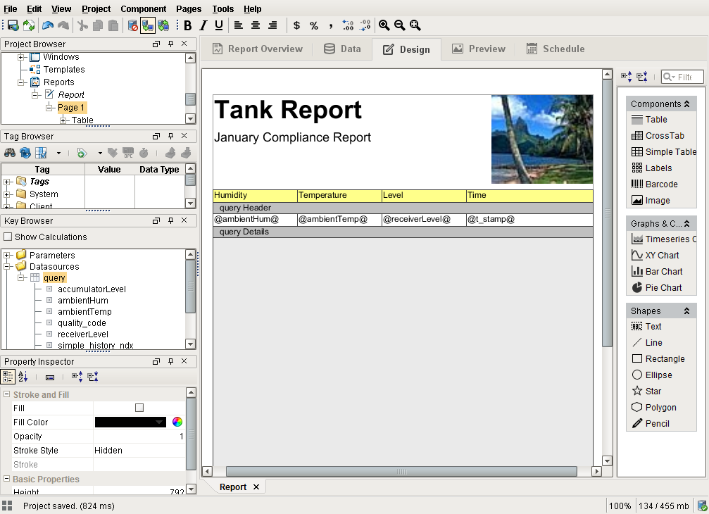Apply currency formatting with the dollar icon

point(296,25)
